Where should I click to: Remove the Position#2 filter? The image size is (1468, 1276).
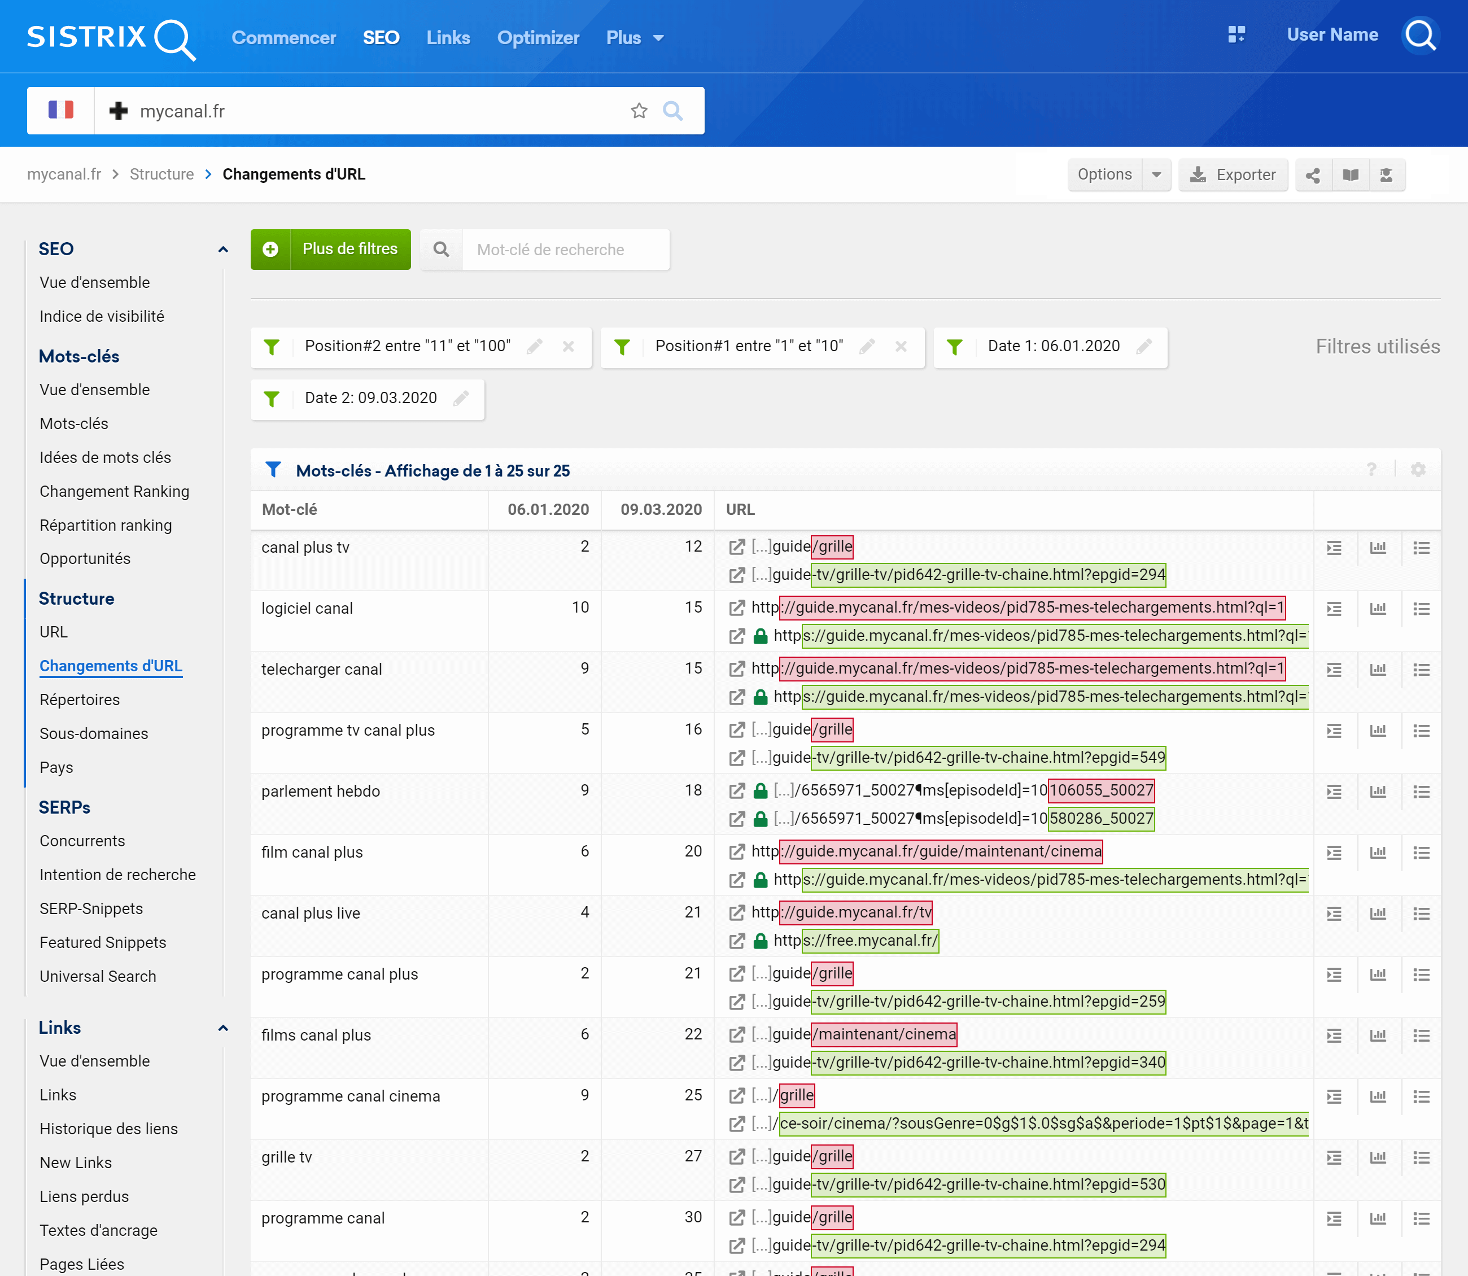tap(568, 347)
